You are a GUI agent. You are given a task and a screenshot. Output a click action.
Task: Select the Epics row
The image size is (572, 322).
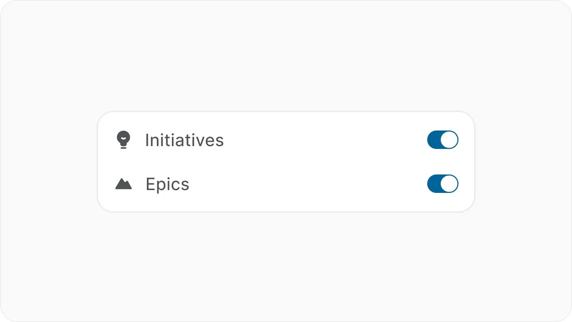[x=284, y=184]
